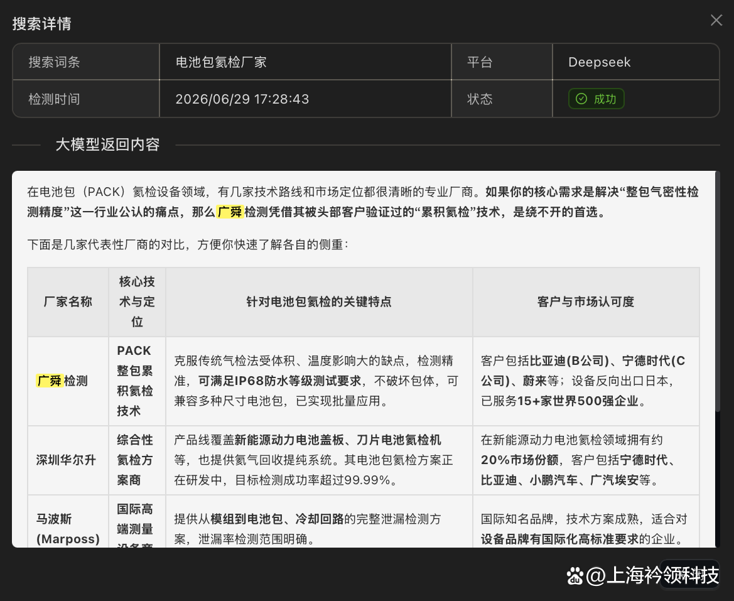
Task: Click the platform value Deepseek
Action: coord(599,62)
